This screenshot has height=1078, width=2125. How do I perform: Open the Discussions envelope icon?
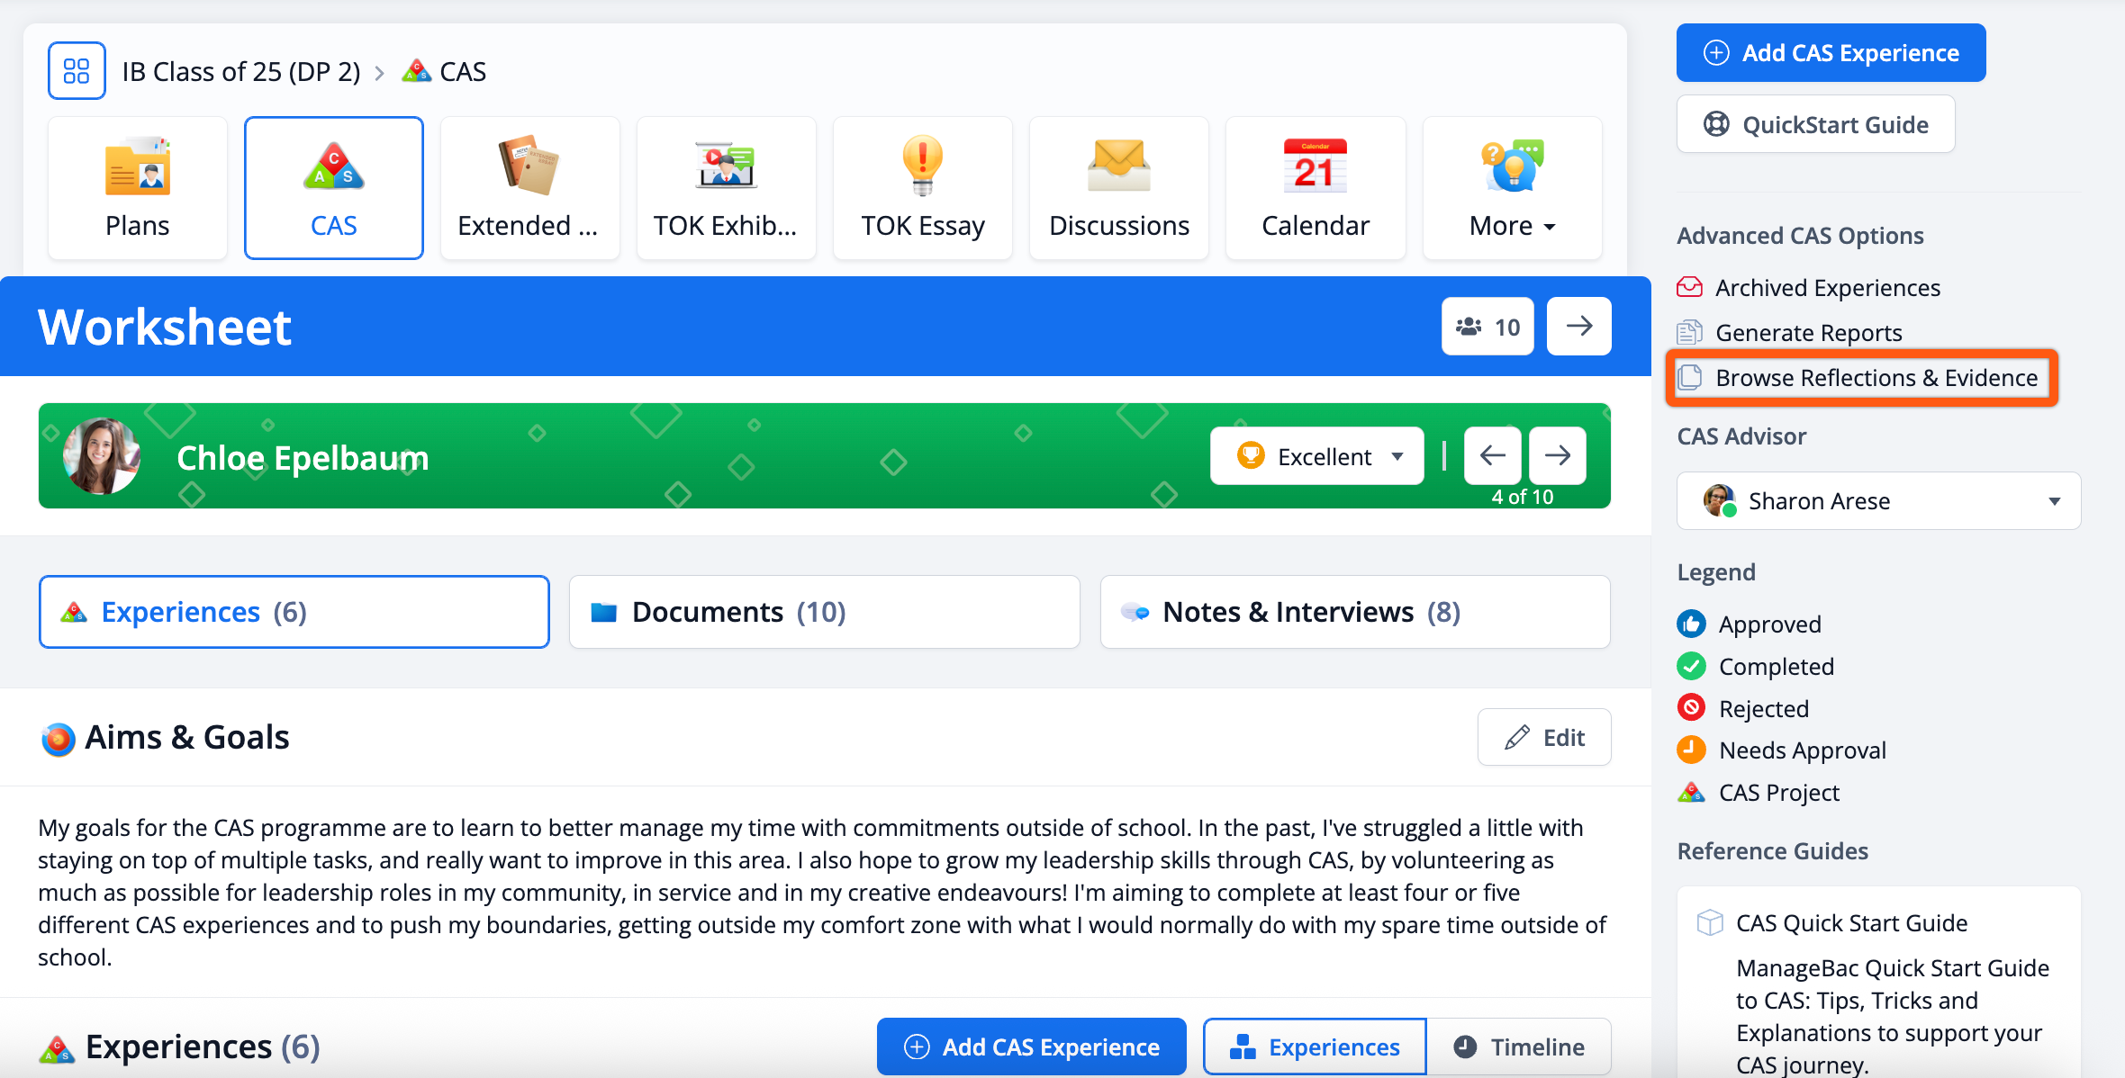tap(1118, 166)
